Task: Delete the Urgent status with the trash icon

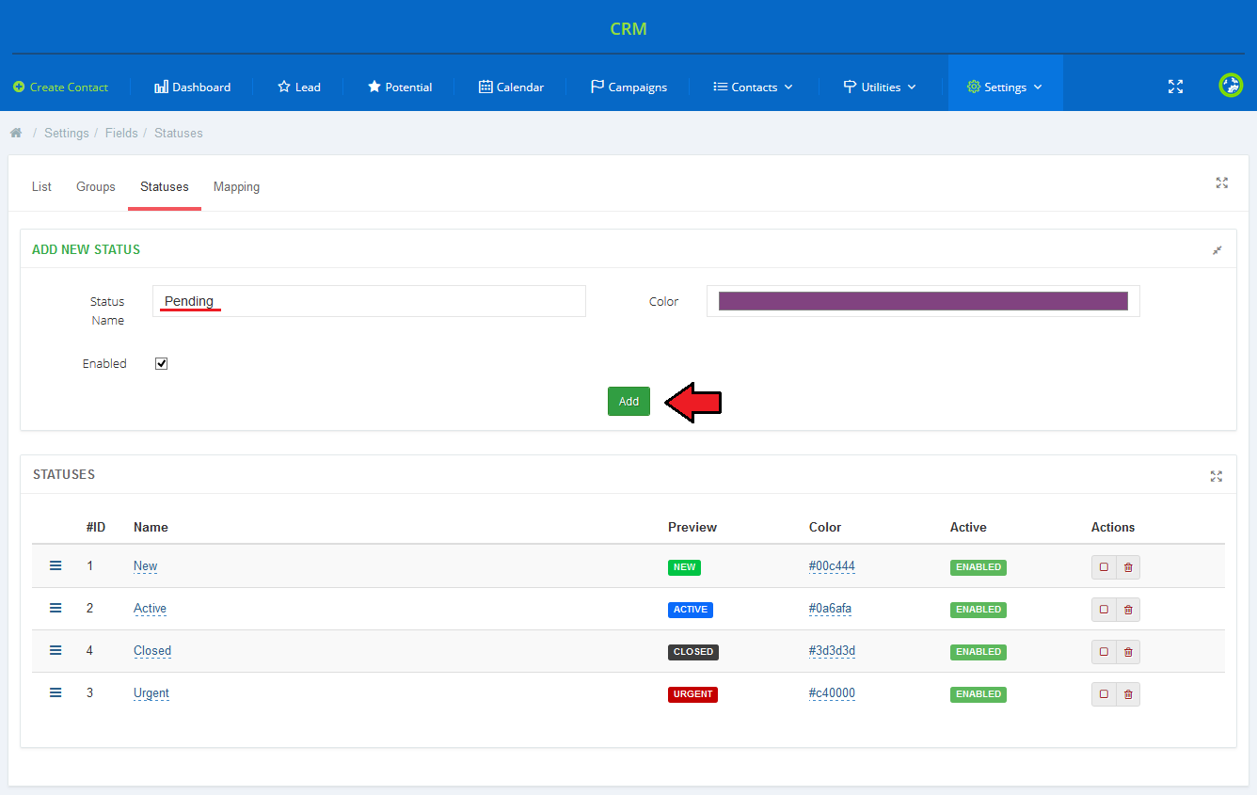Action: tap(1128, 694)
